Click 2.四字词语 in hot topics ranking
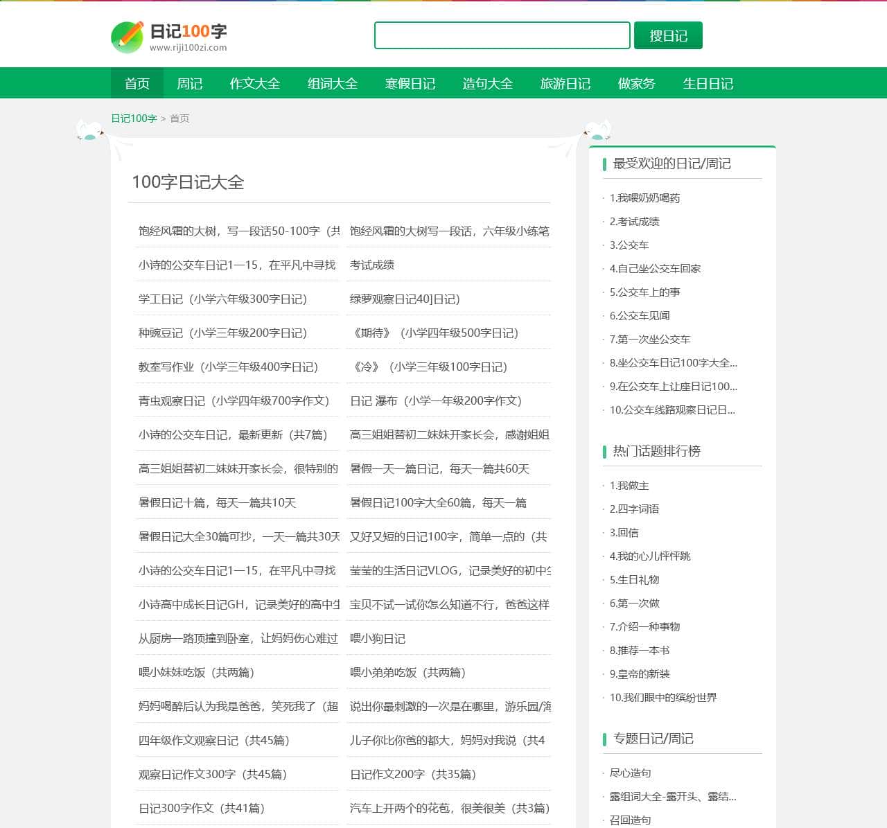Screen dimensions: 887x828 634,509
